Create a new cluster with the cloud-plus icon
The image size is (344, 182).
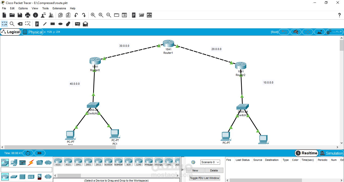click(296, 32)
